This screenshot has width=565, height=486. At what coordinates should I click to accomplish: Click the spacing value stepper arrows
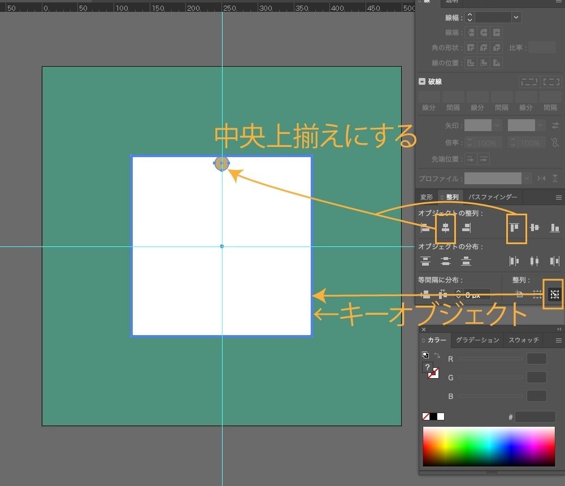458,294
